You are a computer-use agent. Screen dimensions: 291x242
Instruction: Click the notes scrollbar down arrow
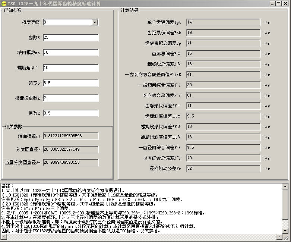pyautogui.click(x=285, y=231)
